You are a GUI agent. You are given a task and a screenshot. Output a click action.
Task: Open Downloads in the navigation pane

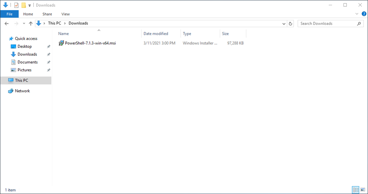click(x=27, y=54)
